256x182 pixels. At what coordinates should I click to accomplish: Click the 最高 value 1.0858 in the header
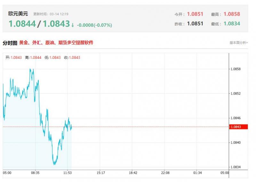coord(232,14)
